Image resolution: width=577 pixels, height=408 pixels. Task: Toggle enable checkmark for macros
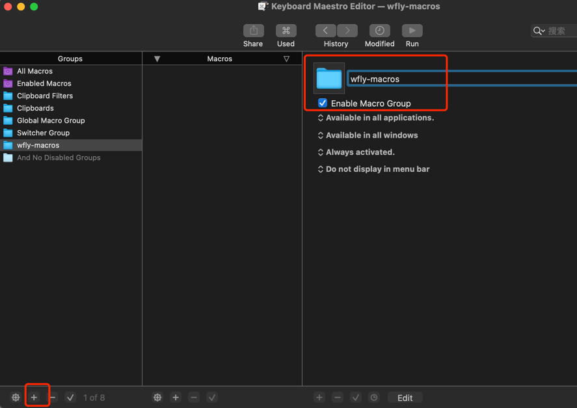tap(212, 398)
